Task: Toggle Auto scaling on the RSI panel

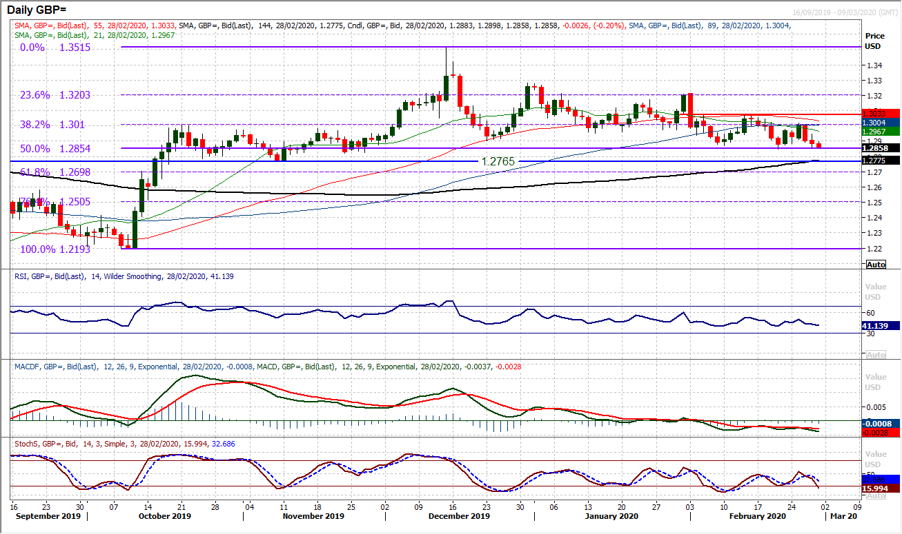Action: pyautogui.click(x=875, y=354)
